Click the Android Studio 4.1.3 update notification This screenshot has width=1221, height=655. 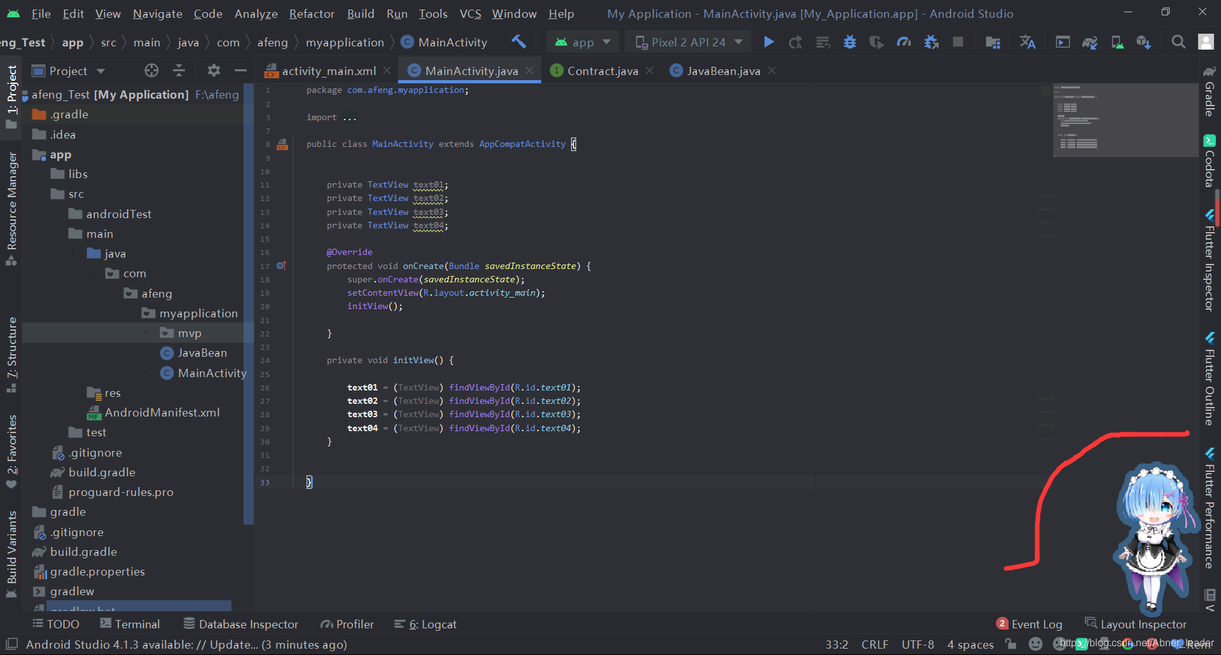[186, 644]
